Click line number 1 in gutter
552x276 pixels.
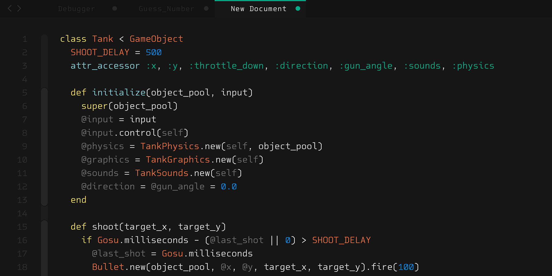(25, 39)
